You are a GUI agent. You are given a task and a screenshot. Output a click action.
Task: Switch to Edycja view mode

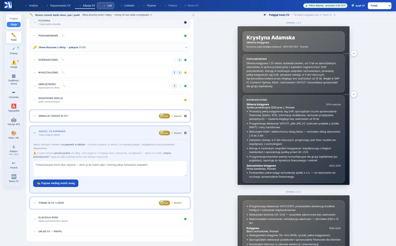pyautogui.click(x=14, y=24)
